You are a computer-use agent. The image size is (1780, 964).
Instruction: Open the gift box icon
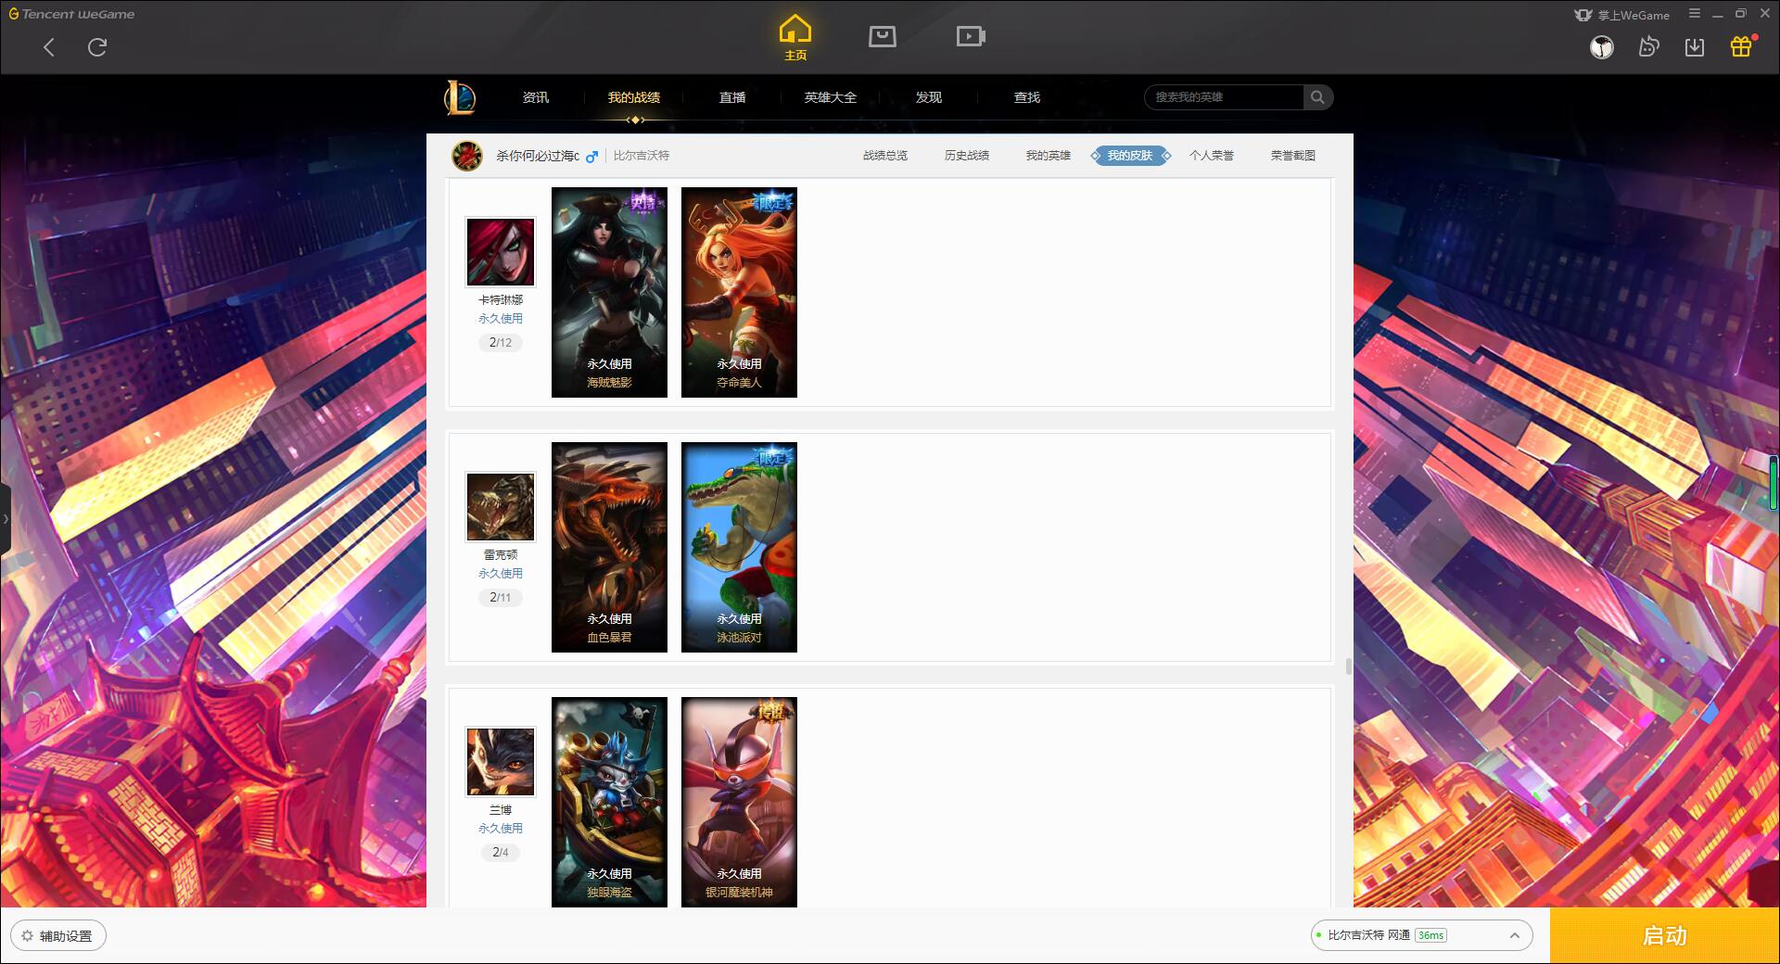(1741, 47)
